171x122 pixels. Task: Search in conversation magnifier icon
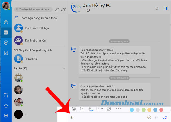tap(157, 8)
